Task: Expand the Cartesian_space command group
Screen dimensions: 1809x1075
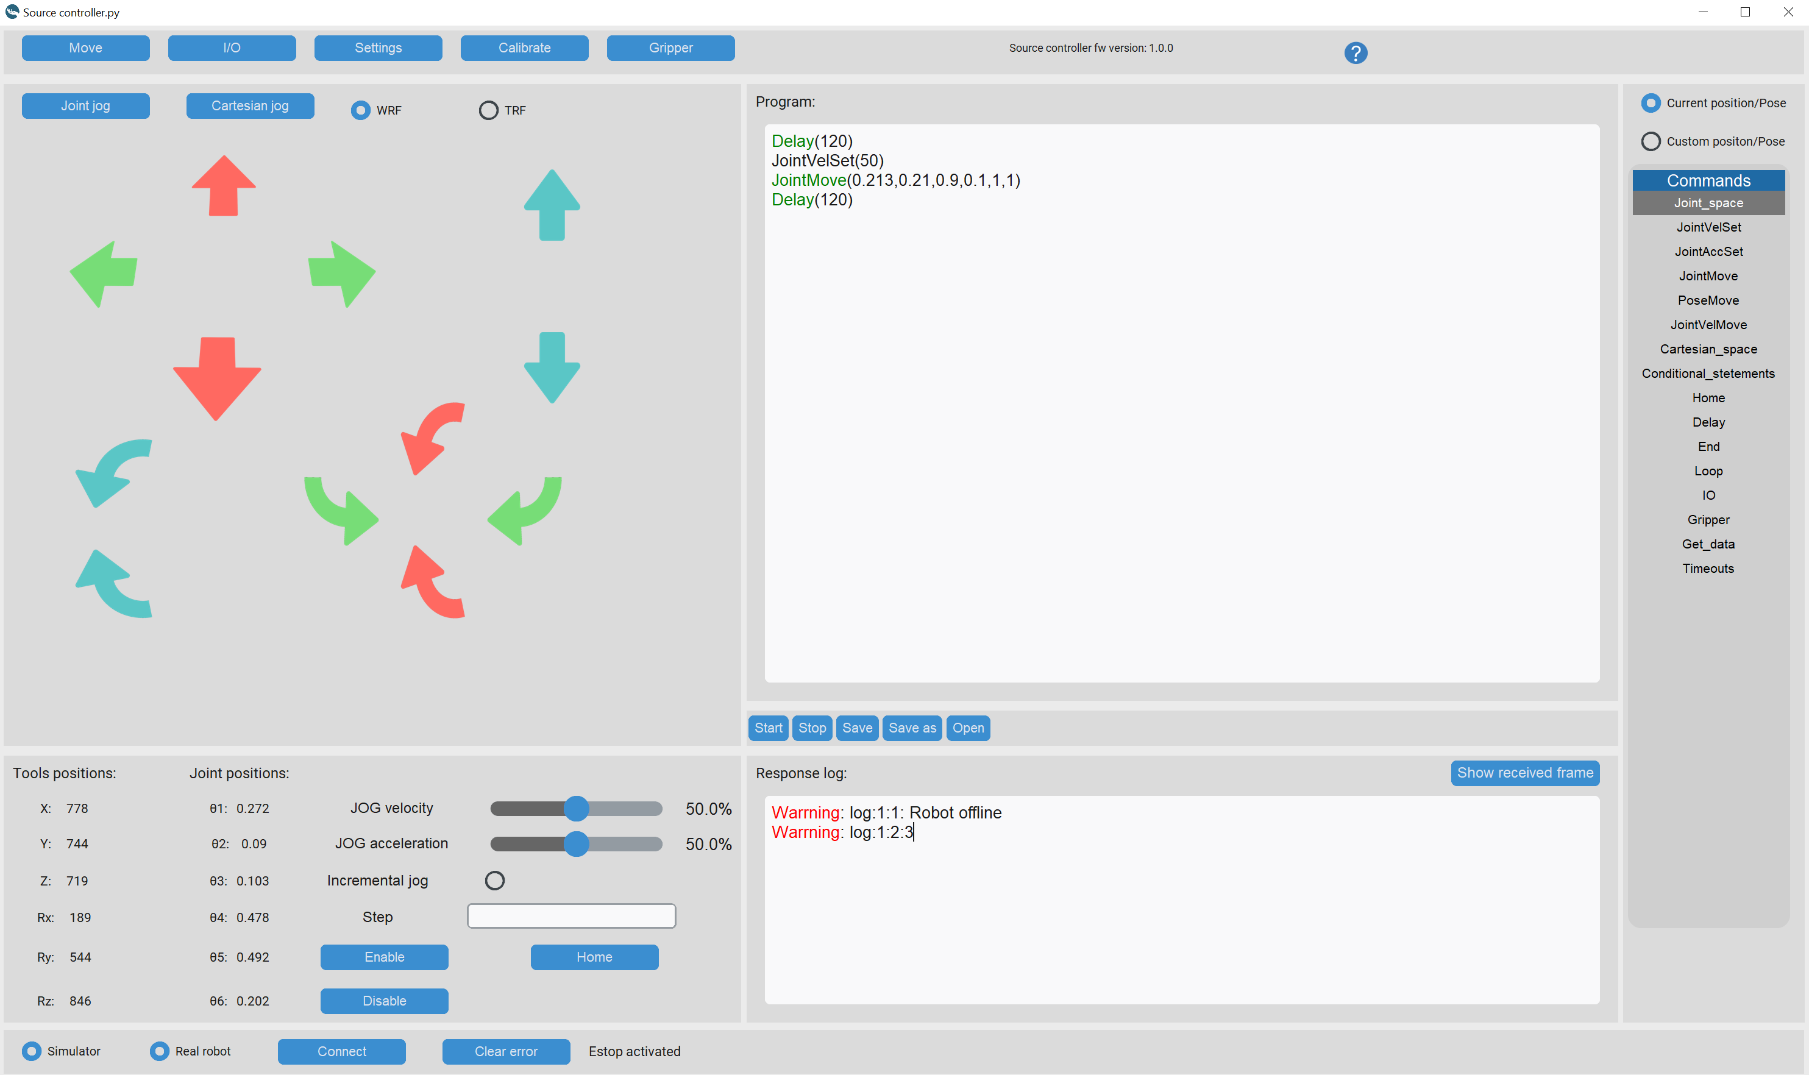Action: pyautogui.click(x=1708, y=349)
